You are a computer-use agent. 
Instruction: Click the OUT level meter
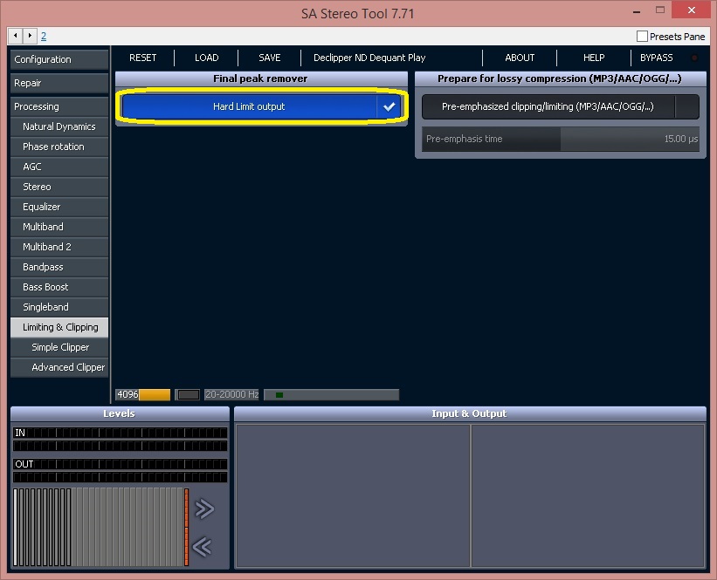pyautogui.click(x=120, y=470)
